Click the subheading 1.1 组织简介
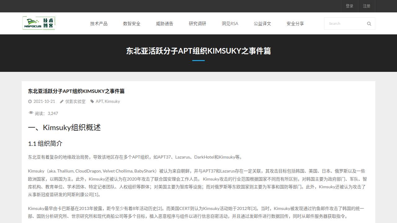397x223 pixels. coord(45,143)
